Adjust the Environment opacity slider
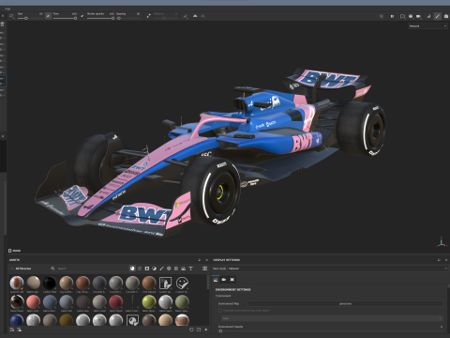450x338 pixels. [330, 330]
